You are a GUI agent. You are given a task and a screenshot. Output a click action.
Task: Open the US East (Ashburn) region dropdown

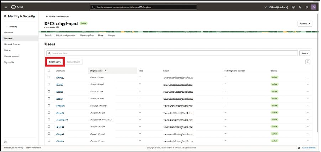coord(277,7)
